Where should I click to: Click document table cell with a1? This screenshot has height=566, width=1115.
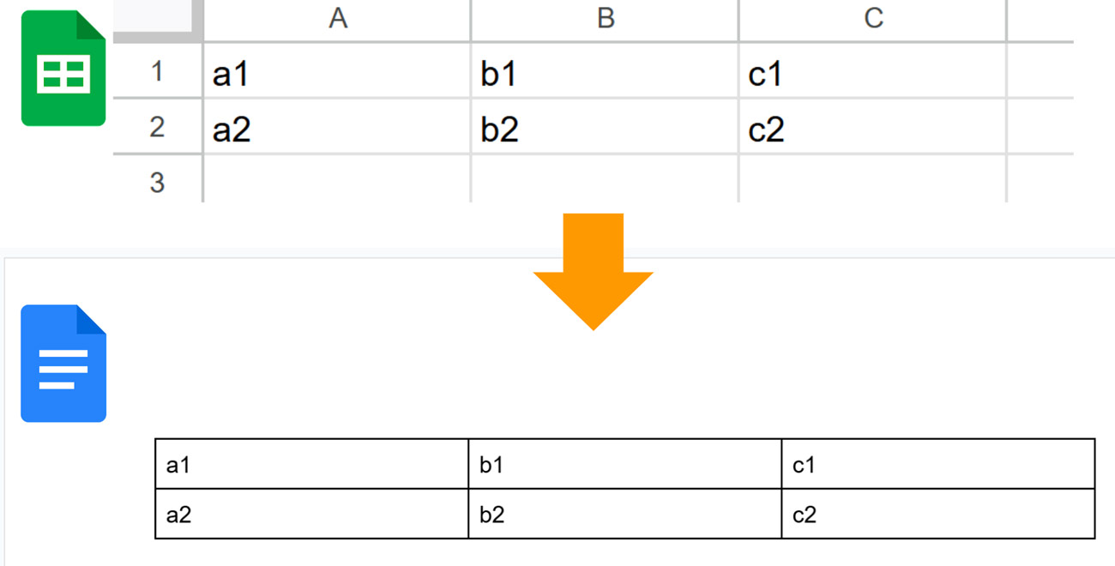312,464
